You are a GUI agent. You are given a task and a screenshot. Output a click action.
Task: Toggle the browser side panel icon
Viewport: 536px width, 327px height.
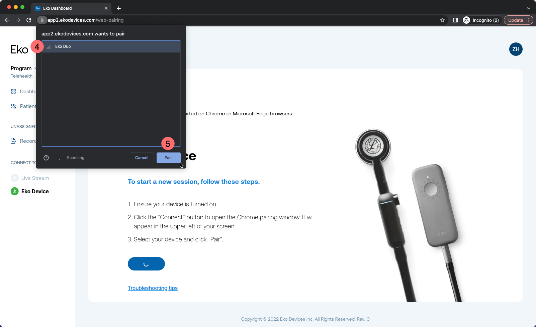pyautogui.click(x=455, y=20)
